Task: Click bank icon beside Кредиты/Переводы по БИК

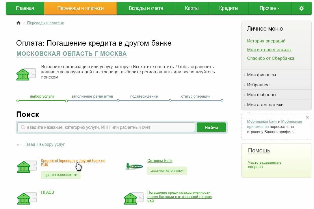Action: coord(27,167)
